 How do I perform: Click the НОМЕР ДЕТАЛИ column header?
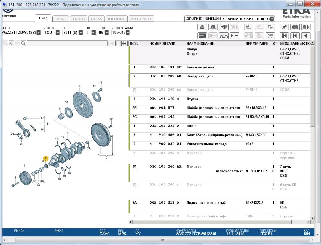click(x=162, y=43)
